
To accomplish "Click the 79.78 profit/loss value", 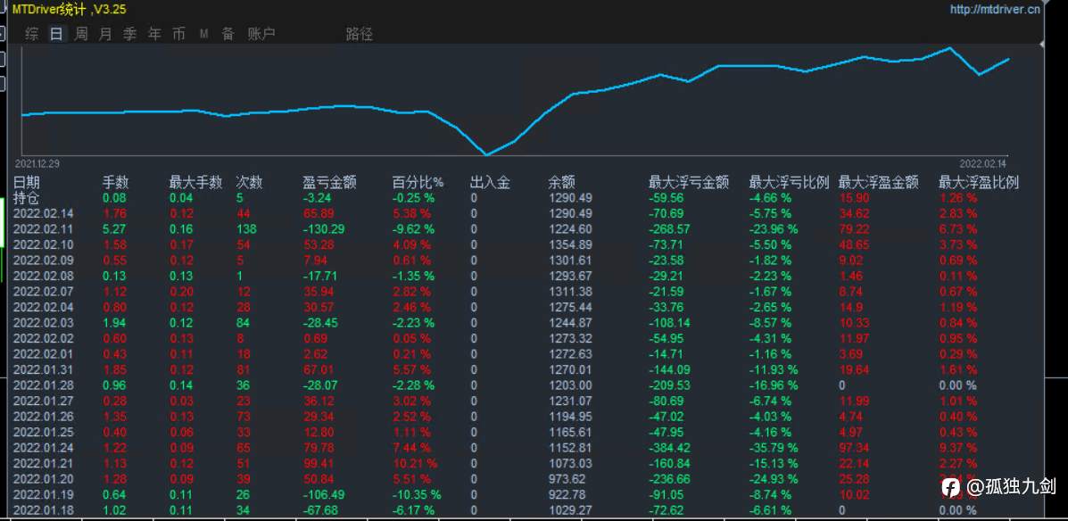I will [x=319, y=448].
